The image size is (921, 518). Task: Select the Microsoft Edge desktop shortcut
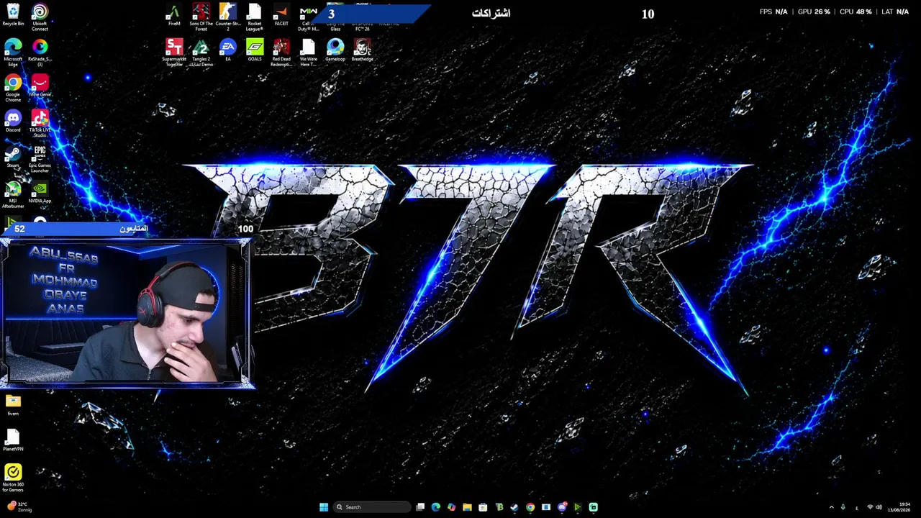[x=13, y=52]
